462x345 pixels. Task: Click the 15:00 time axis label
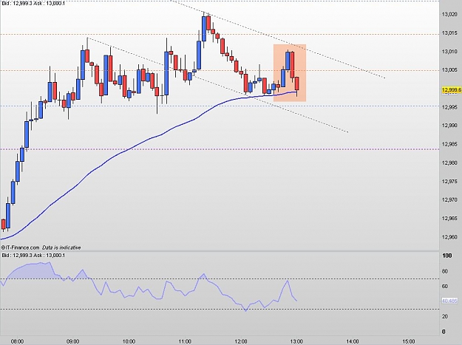coord(408,341)
